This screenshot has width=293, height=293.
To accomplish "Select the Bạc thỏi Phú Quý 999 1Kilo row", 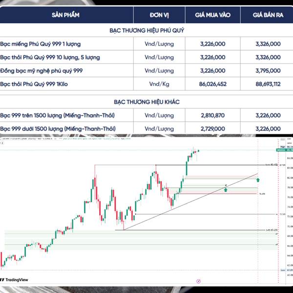I will click(x=146, y=84).
